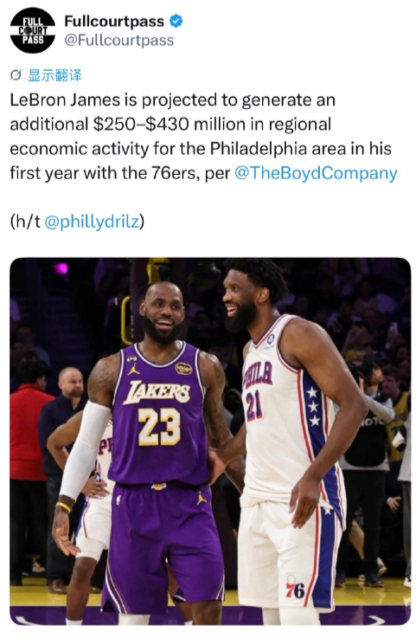Click the slashed-circle translation icon
416x638 pixels.
click(16, 75)
